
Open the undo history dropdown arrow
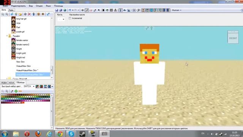[x=73, y=10]
